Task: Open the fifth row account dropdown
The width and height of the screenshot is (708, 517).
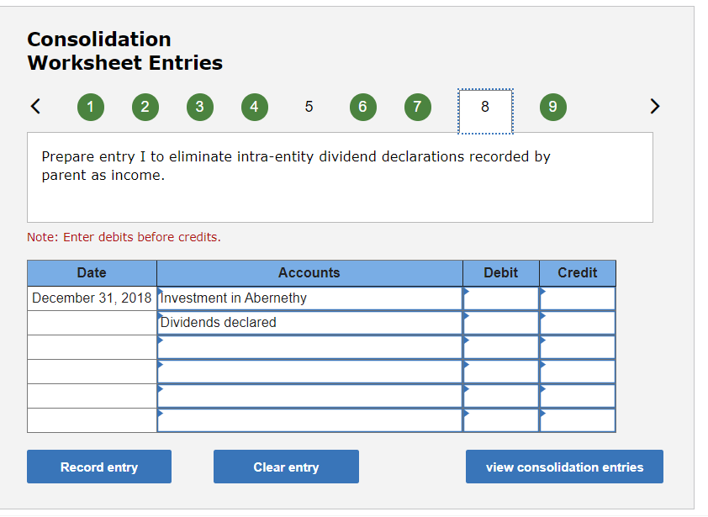Action: (x=309, y=396)
